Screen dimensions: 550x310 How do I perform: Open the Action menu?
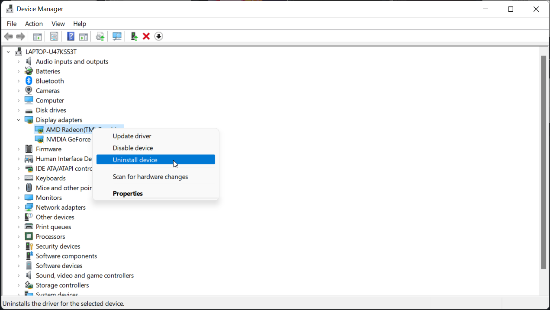click(34, 24)
